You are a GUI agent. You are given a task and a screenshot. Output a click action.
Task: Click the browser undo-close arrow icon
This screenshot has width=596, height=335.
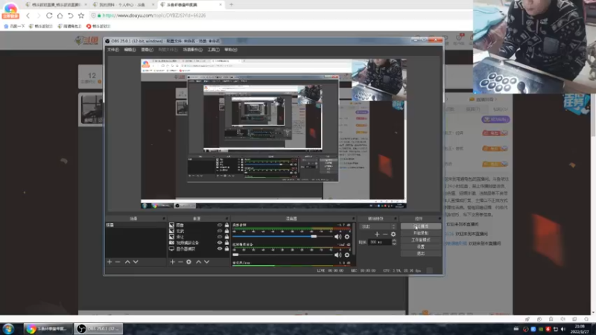[x=70, y=16]
